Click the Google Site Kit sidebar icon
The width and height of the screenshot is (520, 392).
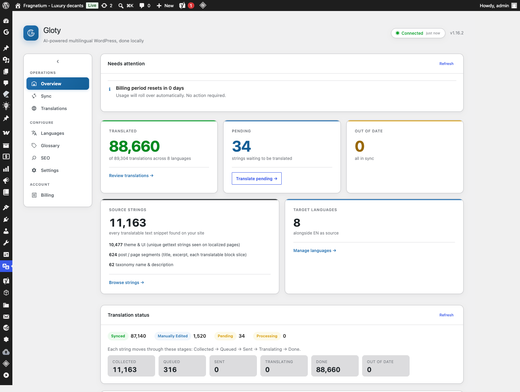click(x=6, y=32)
